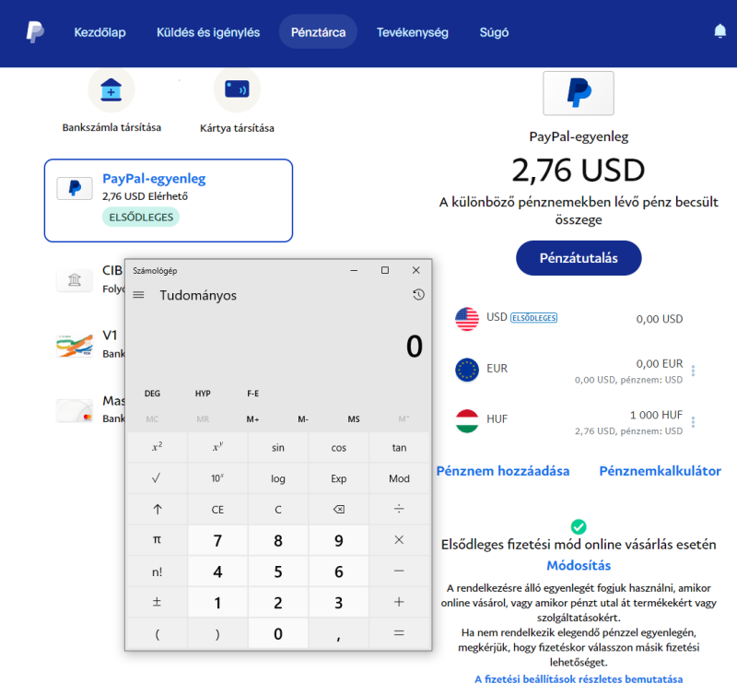This screenshot has width=737, height=695.
Task: Open calculator history icon
Action: click(x=418, y=295)
